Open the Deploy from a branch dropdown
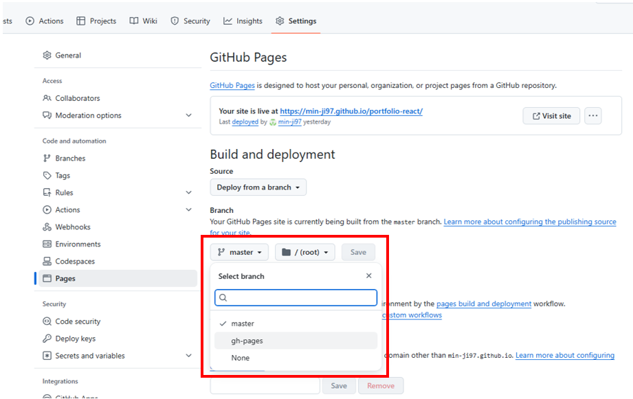The image size is (633, 399). [258, 187]
